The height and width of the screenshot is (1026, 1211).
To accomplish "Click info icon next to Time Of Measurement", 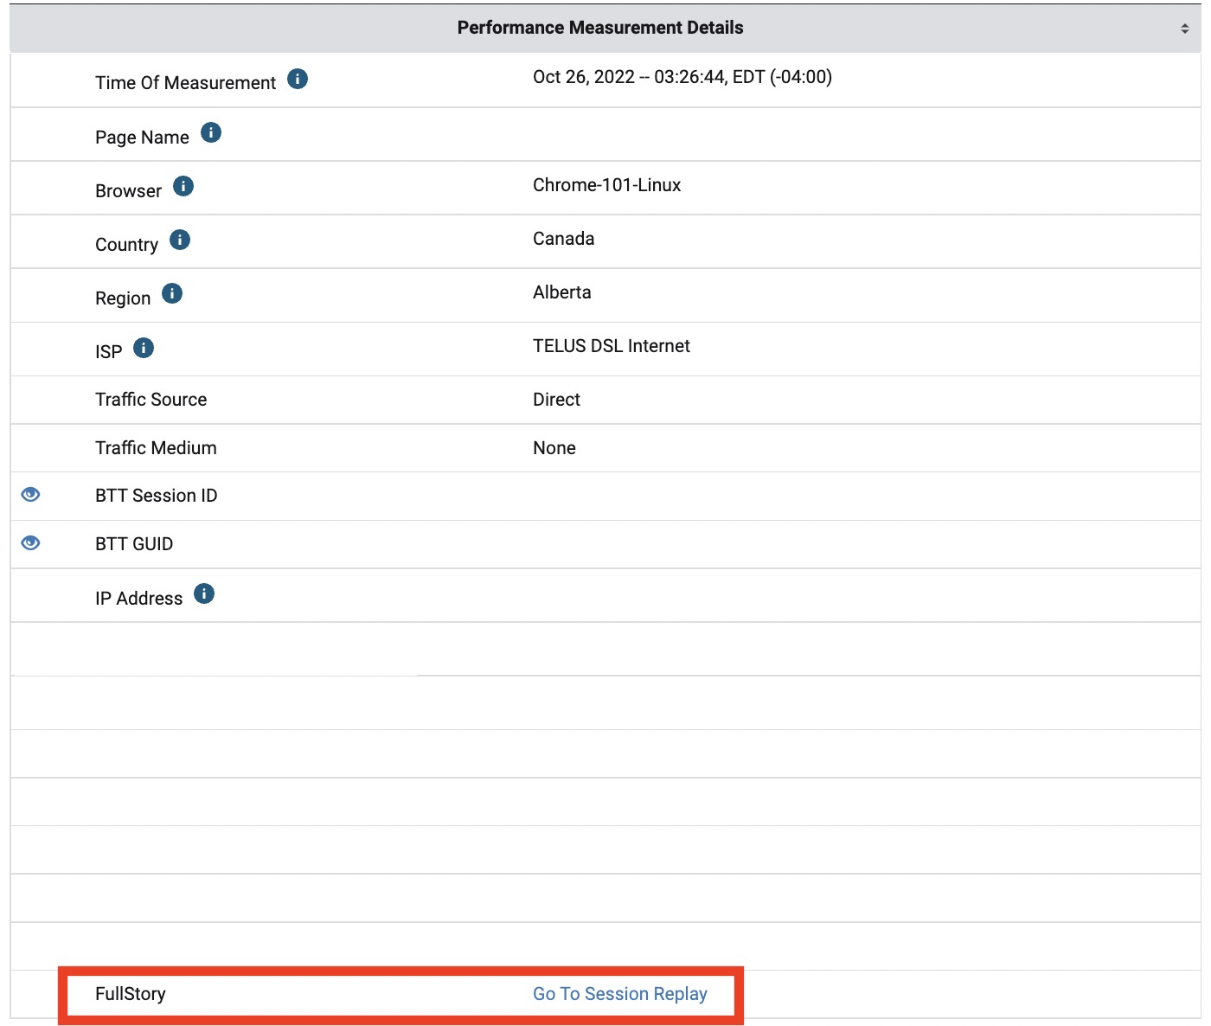I will pos(297,79).
